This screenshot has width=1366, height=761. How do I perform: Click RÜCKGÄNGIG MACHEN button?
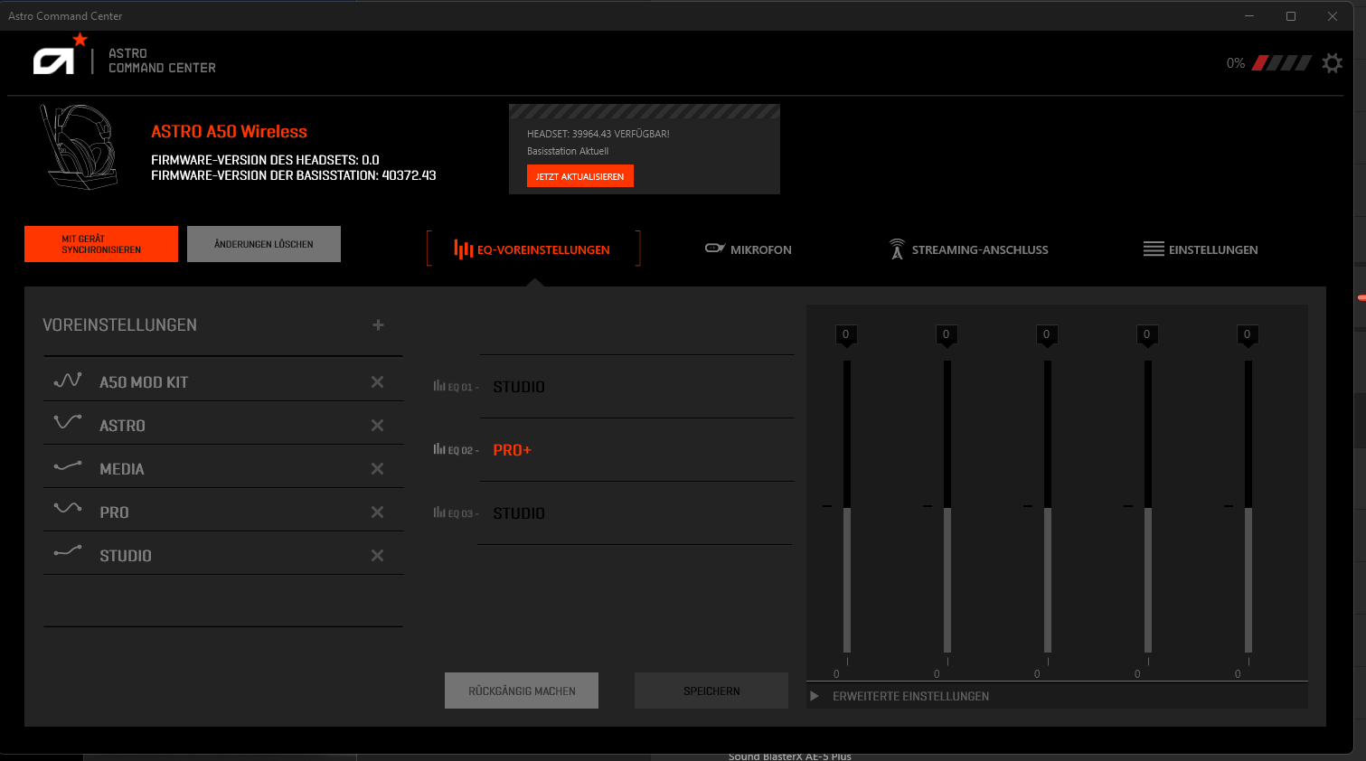522,691
